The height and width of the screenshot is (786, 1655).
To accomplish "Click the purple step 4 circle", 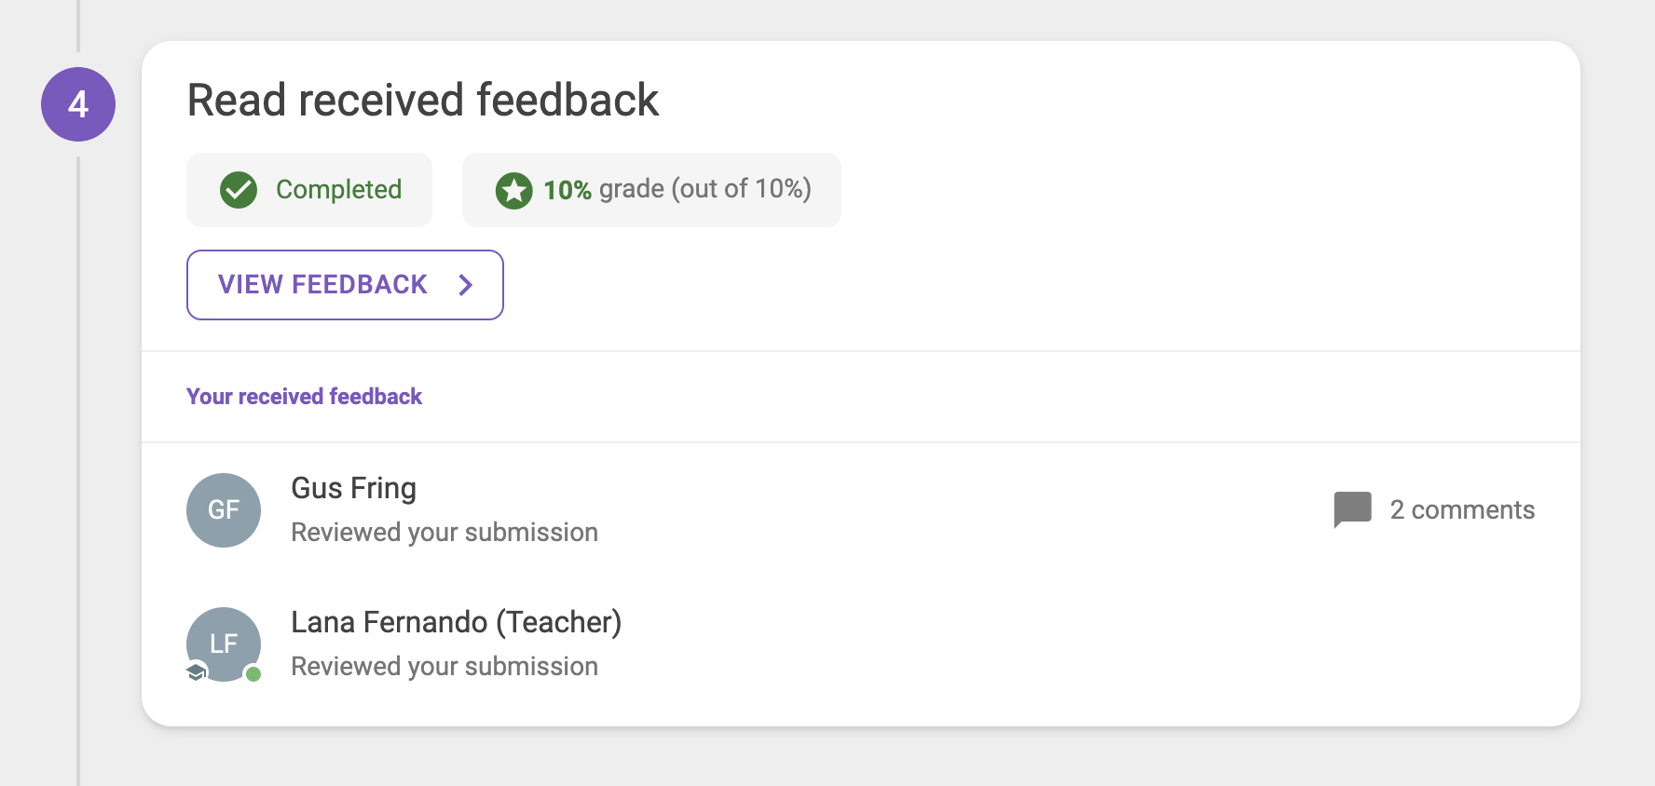I will click(x=78, y=104).
